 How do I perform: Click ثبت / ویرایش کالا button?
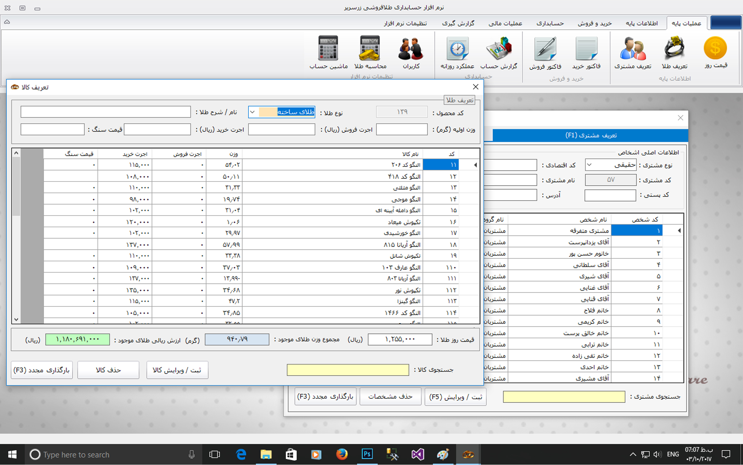[177, 370]
